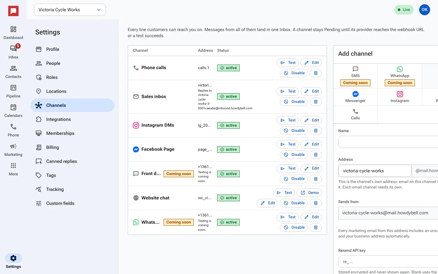The width and height of the screenshot is (438, 274).
Task: Open the OK user avatar menu
Action: pyautogui.click(x=425, y=10)
